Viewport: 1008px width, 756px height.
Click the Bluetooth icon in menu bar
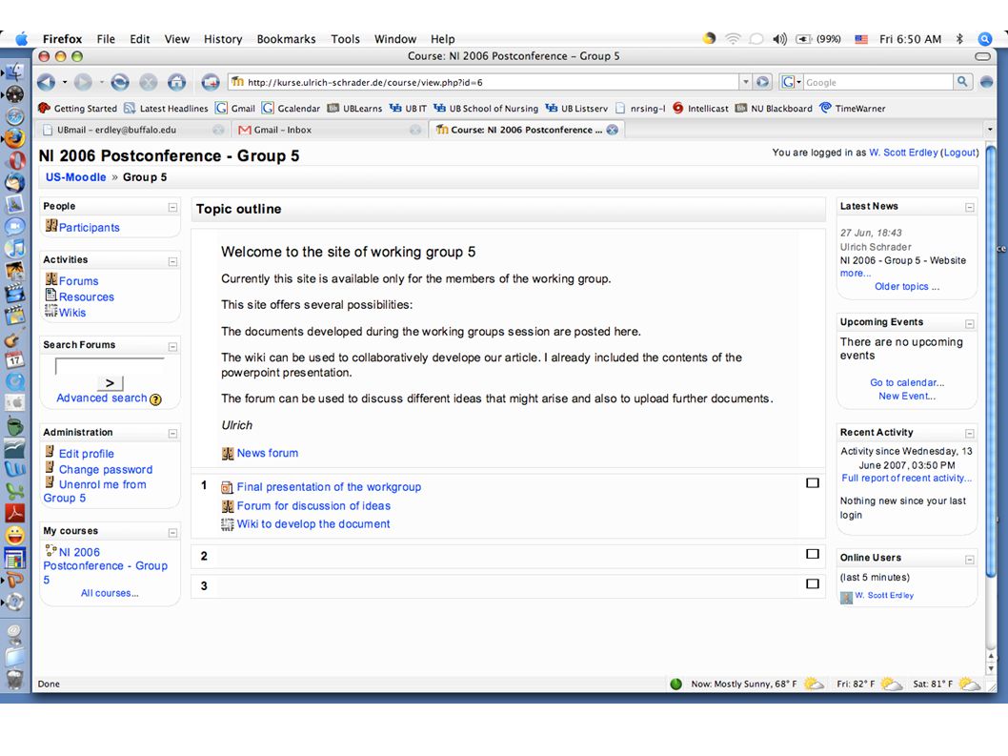click(x=959, y=38)
